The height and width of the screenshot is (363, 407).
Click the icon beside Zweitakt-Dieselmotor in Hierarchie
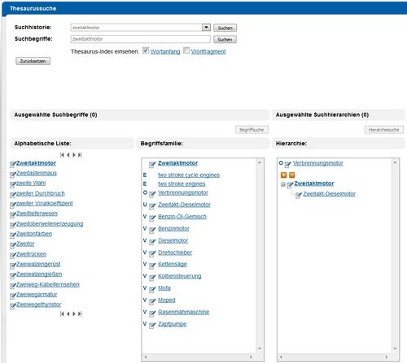[x=298, y=195]
